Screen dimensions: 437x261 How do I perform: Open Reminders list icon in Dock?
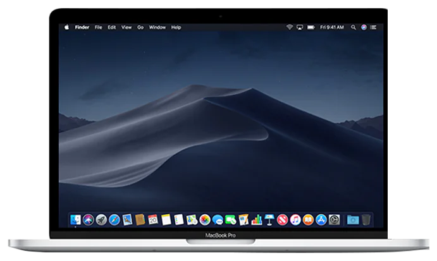coord(178,220)
